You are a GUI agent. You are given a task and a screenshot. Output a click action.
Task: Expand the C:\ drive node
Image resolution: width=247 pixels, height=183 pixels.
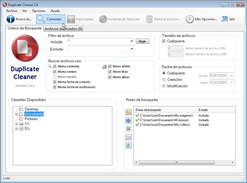click(16, 124)
